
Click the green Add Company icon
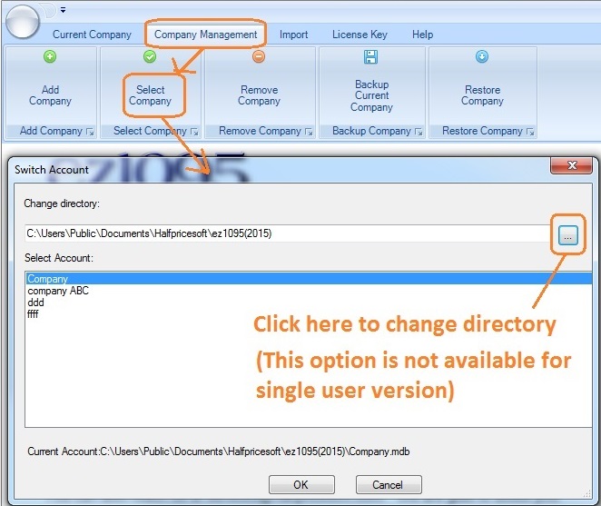pos(50,56)
